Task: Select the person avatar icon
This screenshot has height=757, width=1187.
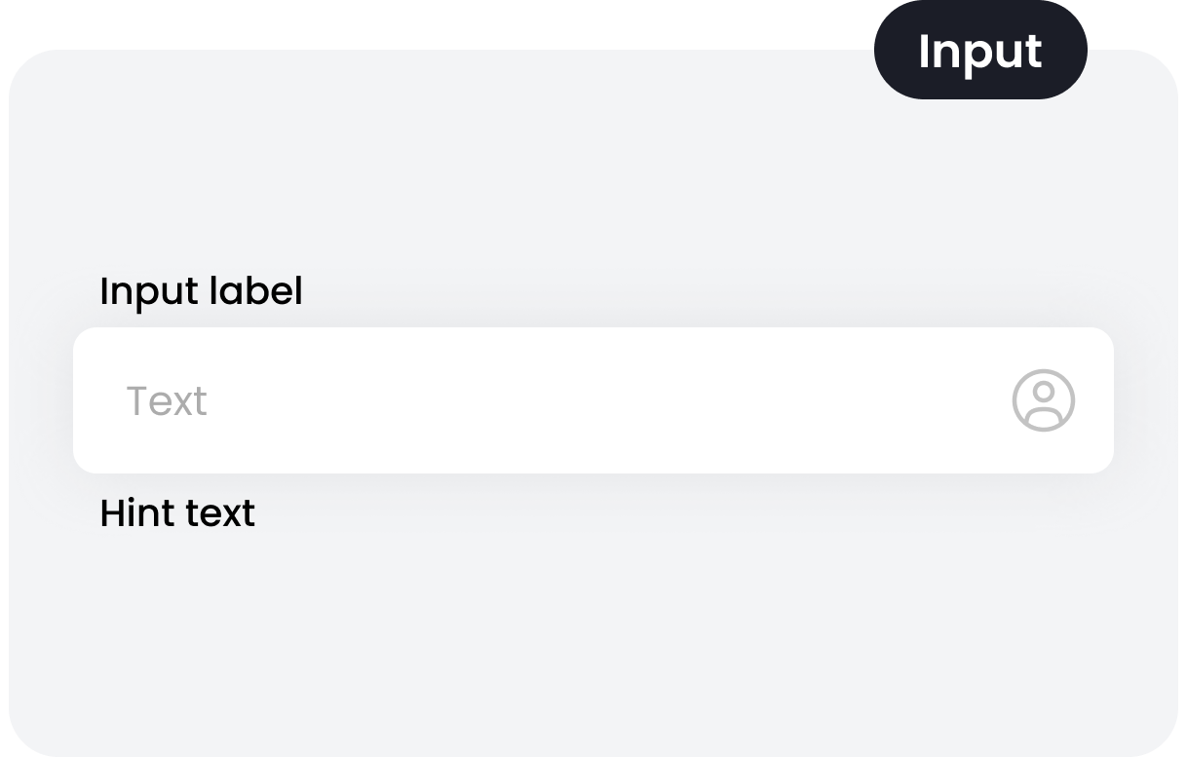Action: [1043, 400]
